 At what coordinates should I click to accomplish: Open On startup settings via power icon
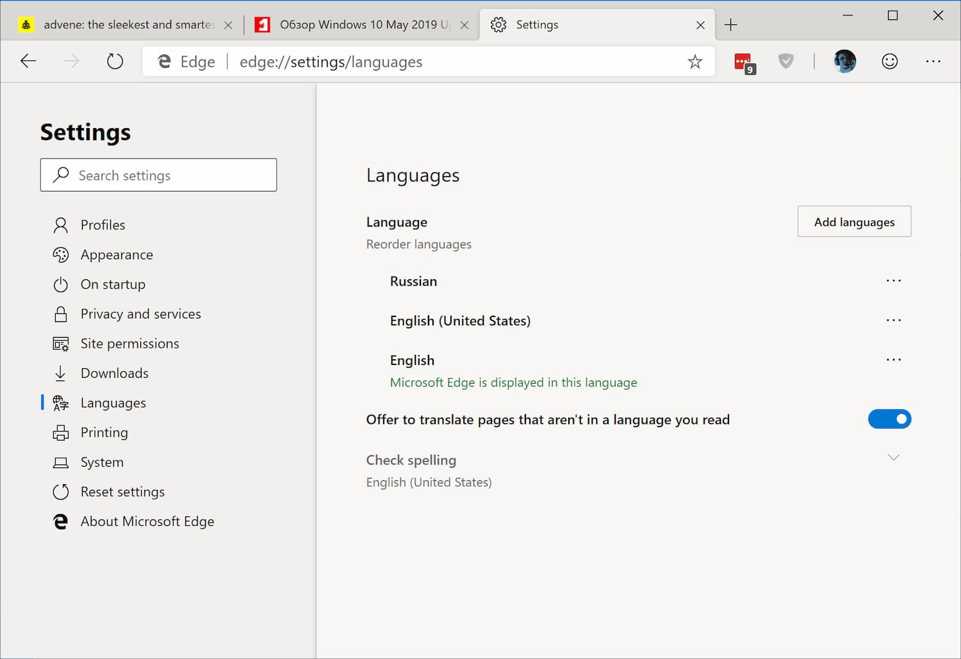(x=61, y=284)
